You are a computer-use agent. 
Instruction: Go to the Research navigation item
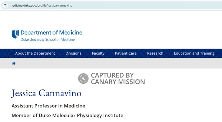155,53
